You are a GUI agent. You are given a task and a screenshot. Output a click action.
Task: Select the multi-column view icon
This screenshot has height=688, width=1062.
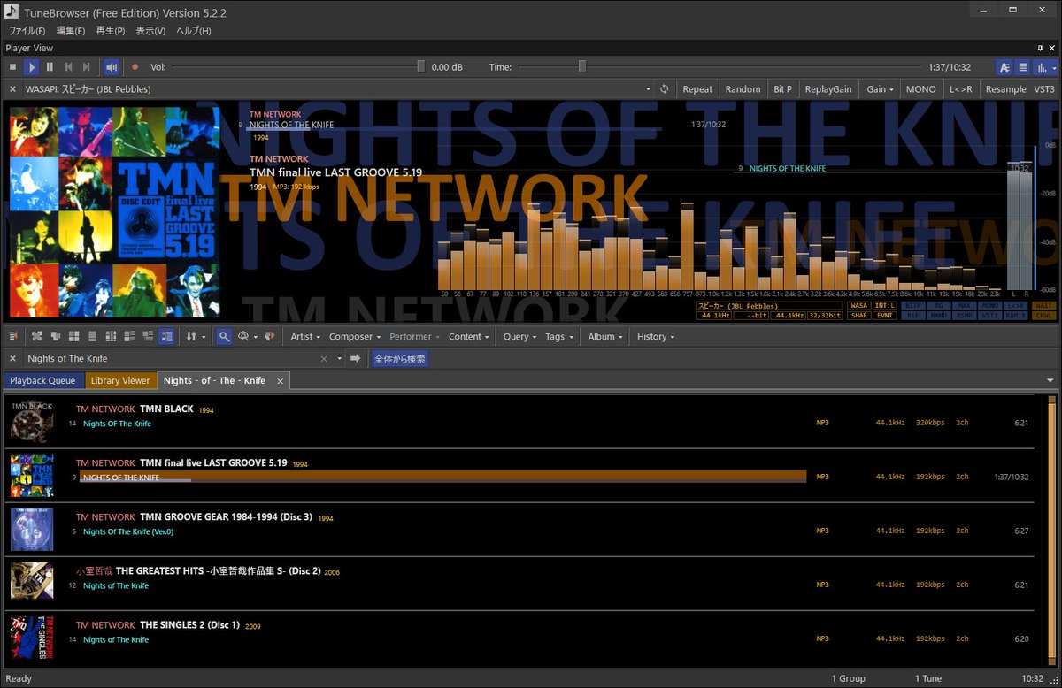pos(112,337)
